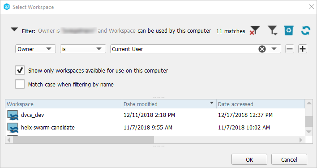
Task: Sort by the Workspace column header
Action: click(x=64, y=104)
